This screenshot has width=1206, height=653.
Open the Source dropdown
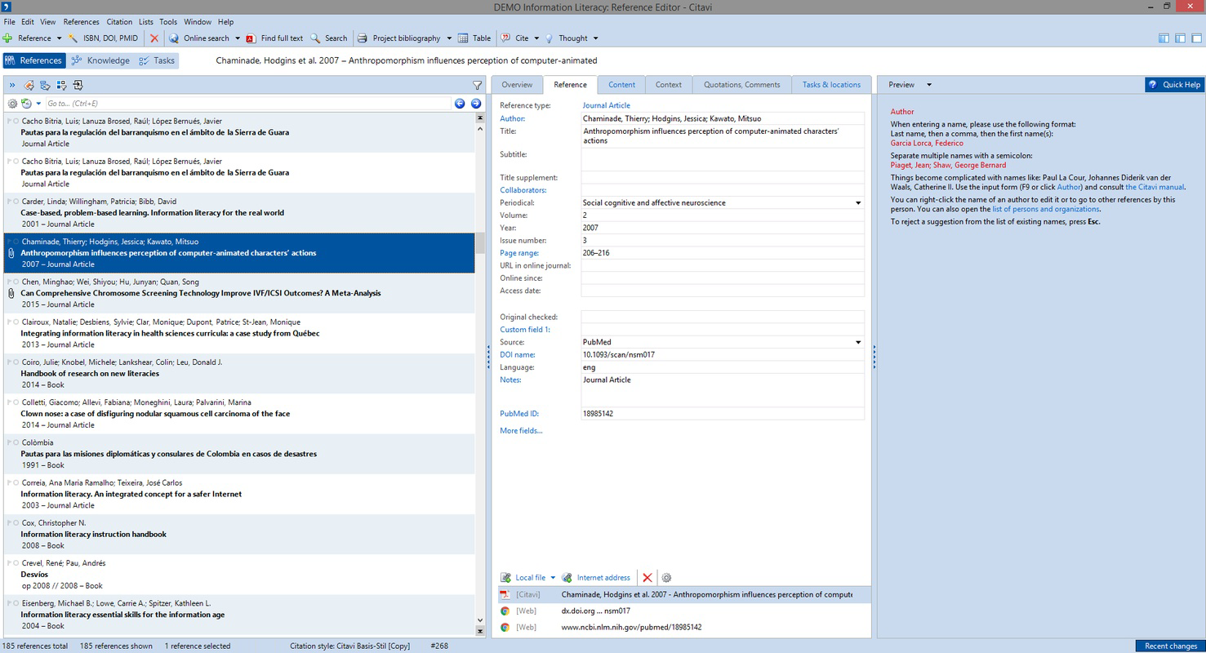pos(857,342)
